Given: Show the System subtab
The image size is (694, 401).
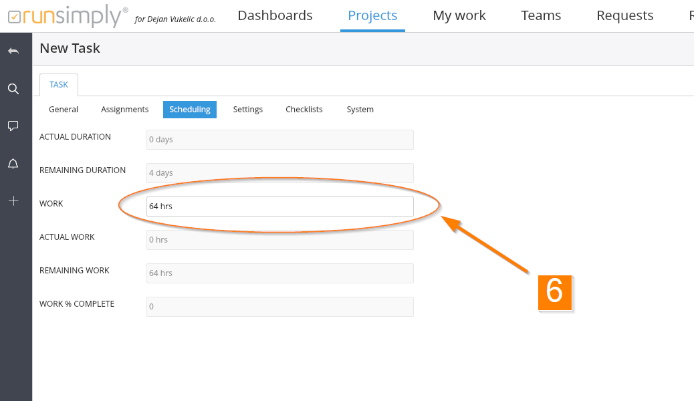Looking at the screenshot, I should (x=360, y=110).
